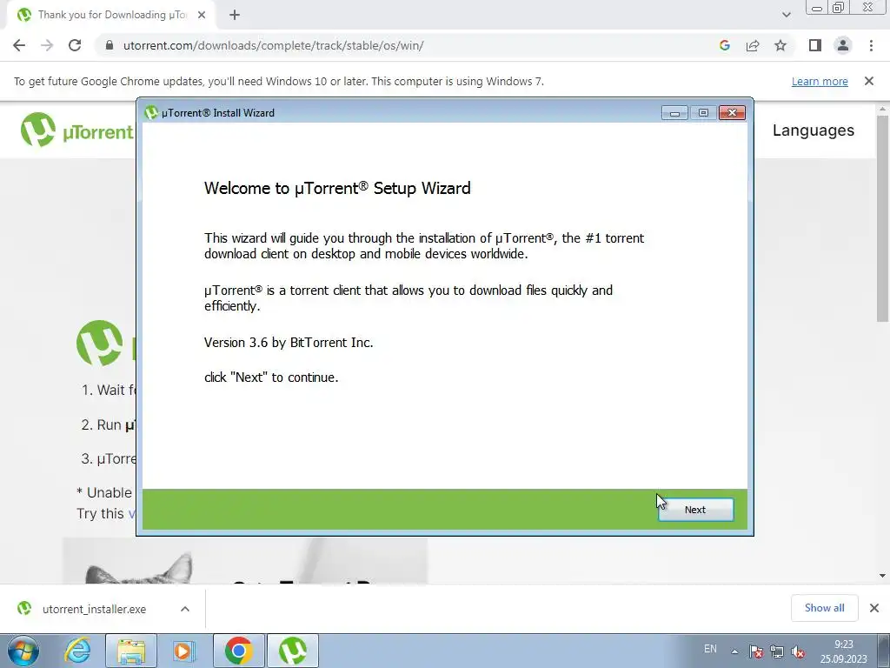This screenshot has height=668, width=890.
Task: Show hidden tray icons arrow
Action: pos(734,651)
